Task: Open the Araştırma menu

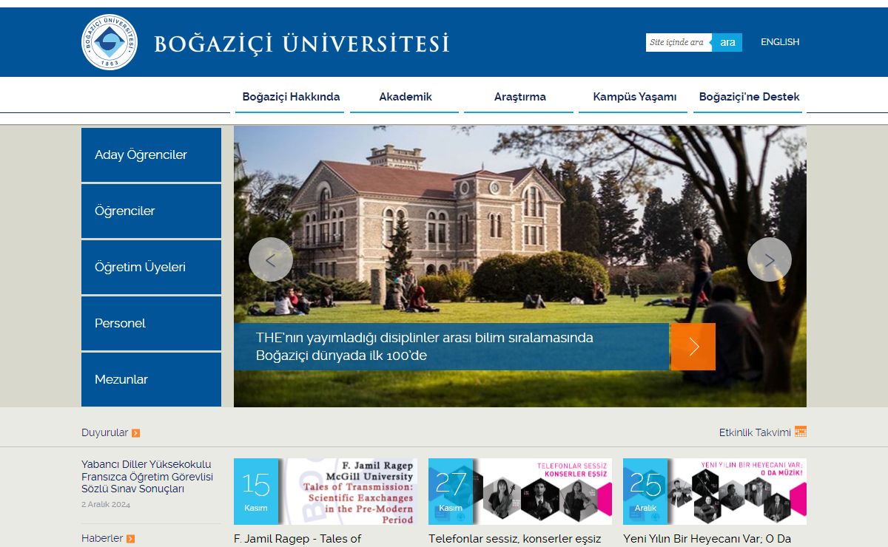Action: 519,97
